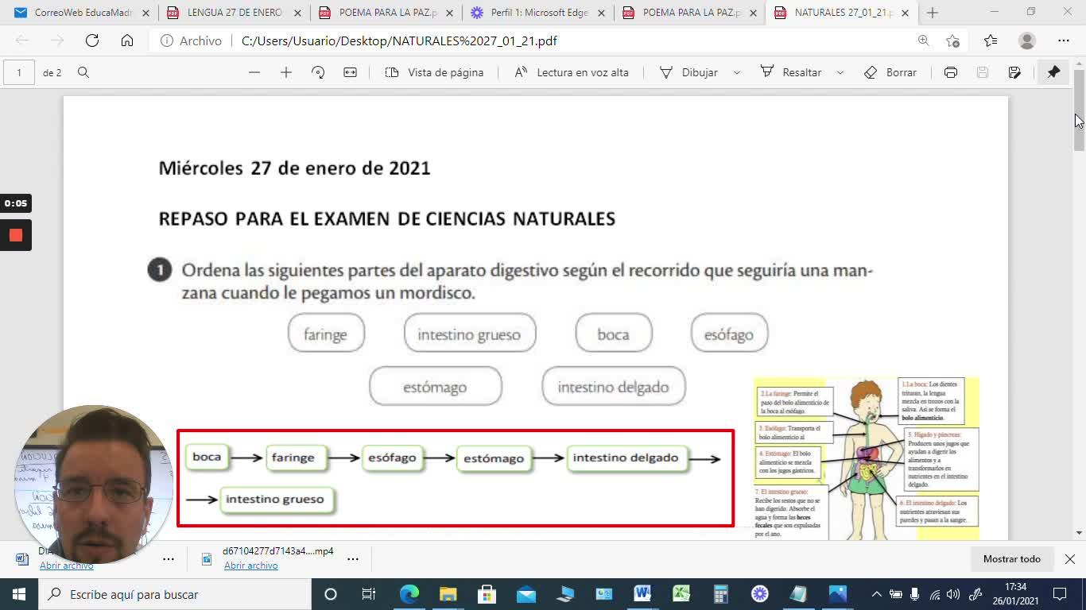Open the Windows Start menu
Image resolution: width=1086 pixels, height=610 pixels.
coord(19,594)
